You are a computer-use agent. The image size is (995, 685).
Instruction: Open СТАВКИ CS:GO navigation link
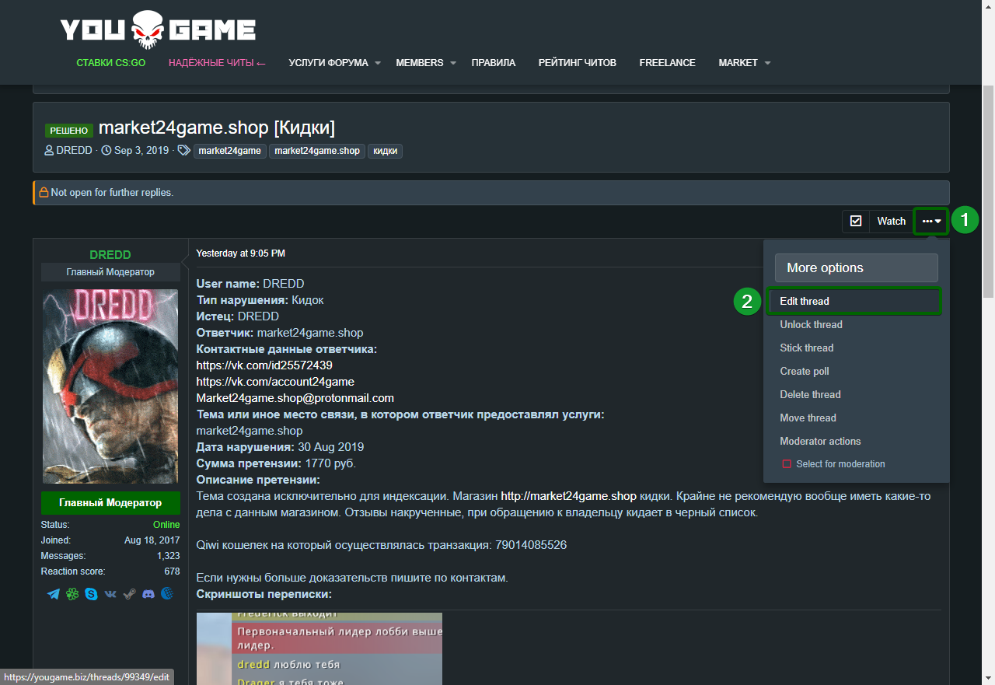point(111,63)
